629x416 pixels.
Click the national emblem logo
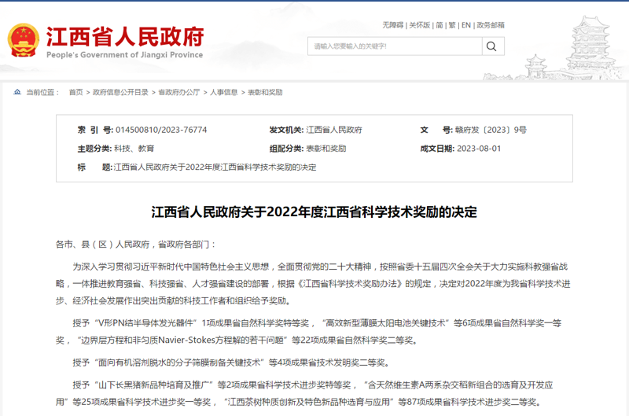point(24,41)
